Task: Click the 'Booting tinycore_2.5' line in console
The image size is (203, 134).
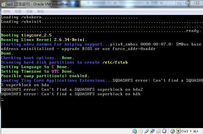Action: point(26,35)
